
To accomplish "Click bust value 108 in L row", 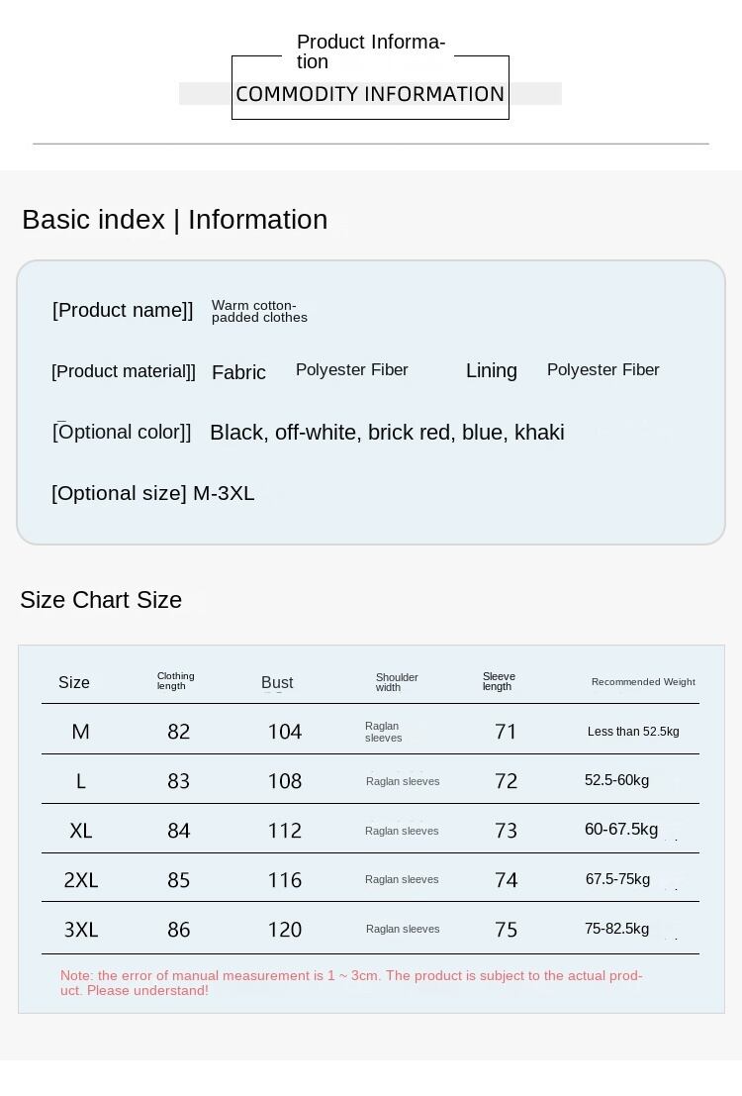I will point(285,781).
